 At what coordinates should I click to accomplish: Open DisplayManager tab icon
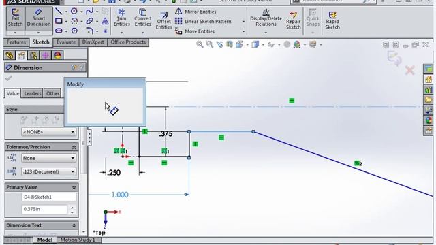(x=57, y=55)
